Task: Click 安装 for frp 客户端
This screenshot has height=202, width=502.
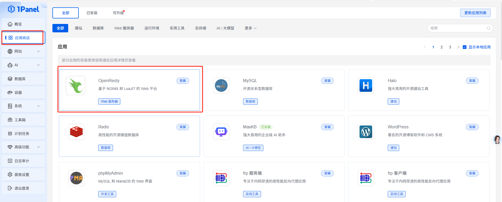Action: [472, 173]
